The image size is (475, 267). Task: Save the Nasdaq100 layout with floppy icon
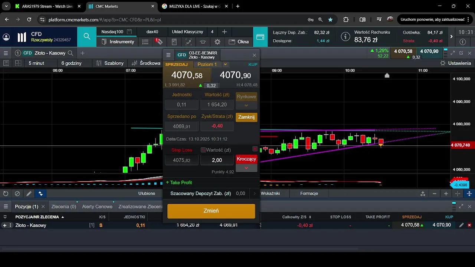tap(129, 32)
